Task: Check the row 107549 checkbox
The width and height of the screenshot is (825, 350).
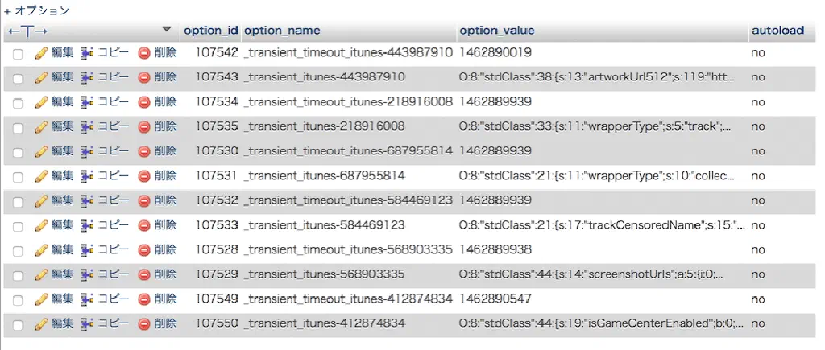Action: coord(18,299)
